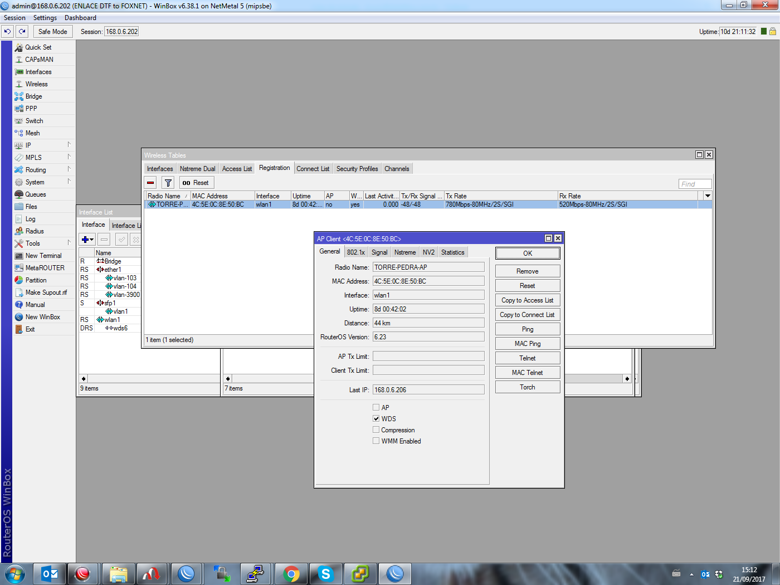Open the Bridge sidebar item
The width and height of the screenshot is (780, 585).
(x=33, y=96)
